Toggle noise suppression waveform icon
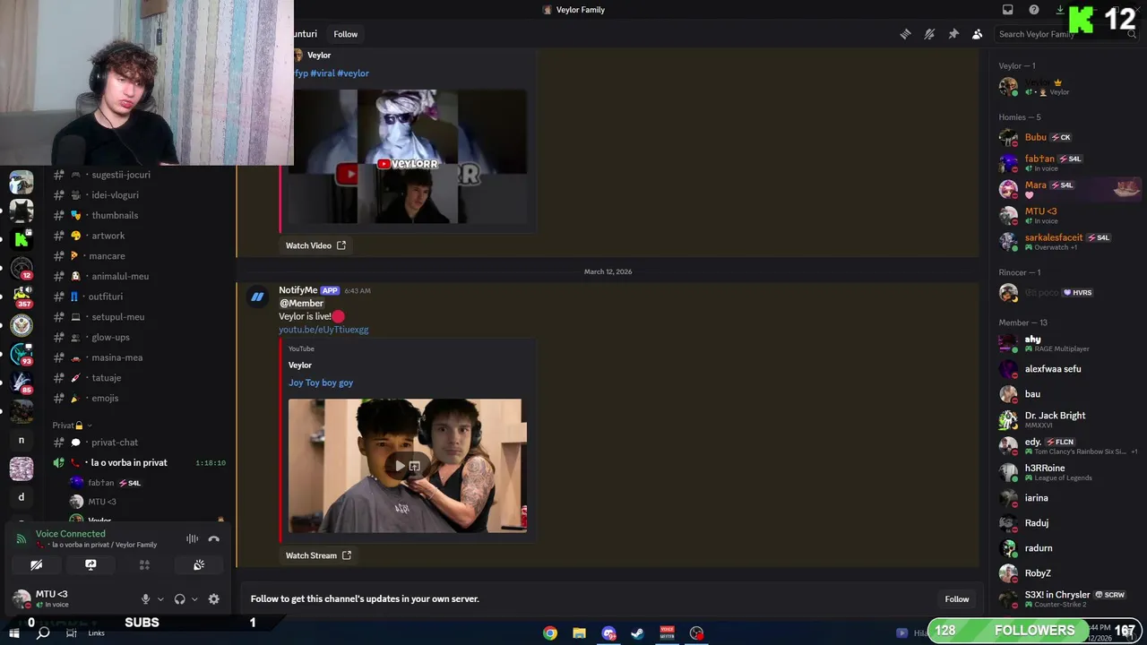 pyautogui.click(x=192, y=539)
